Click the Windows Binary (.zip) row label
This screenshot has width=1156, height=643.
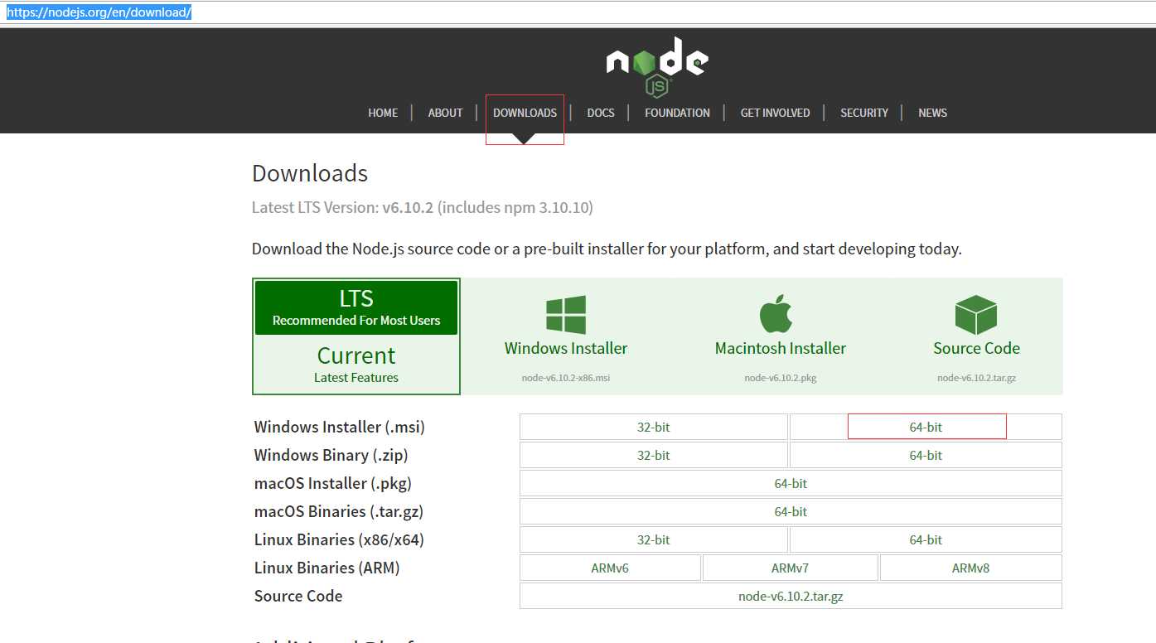pos(331,456)
